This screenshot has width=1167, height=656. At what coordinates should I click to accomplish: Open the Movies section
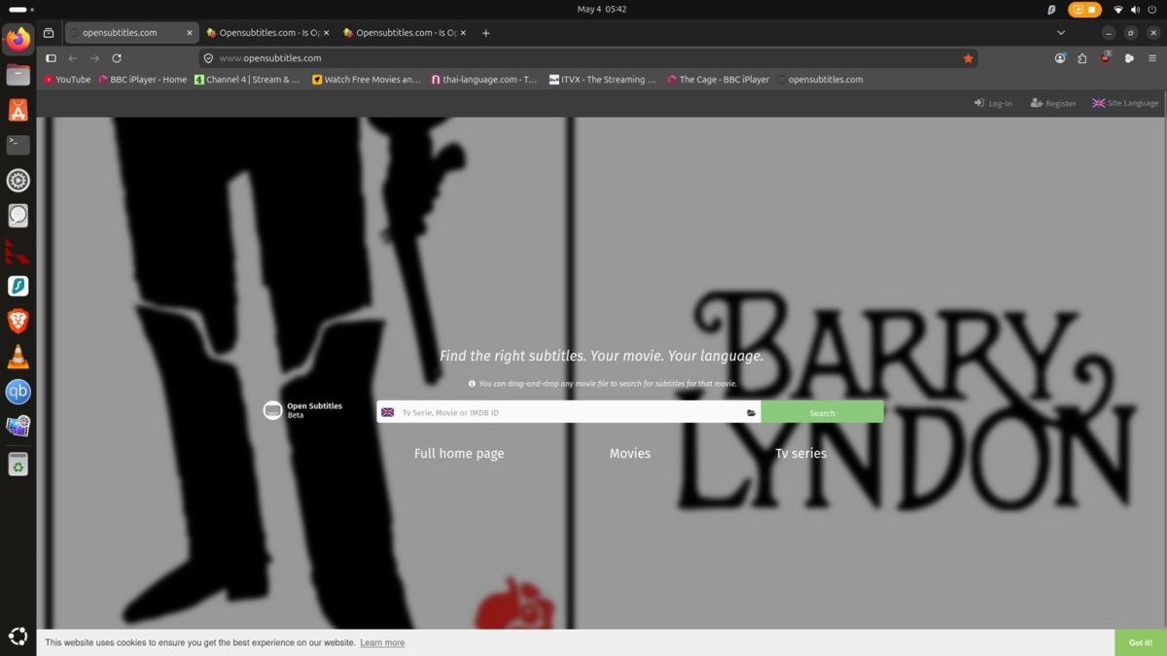tap(630, 454)
